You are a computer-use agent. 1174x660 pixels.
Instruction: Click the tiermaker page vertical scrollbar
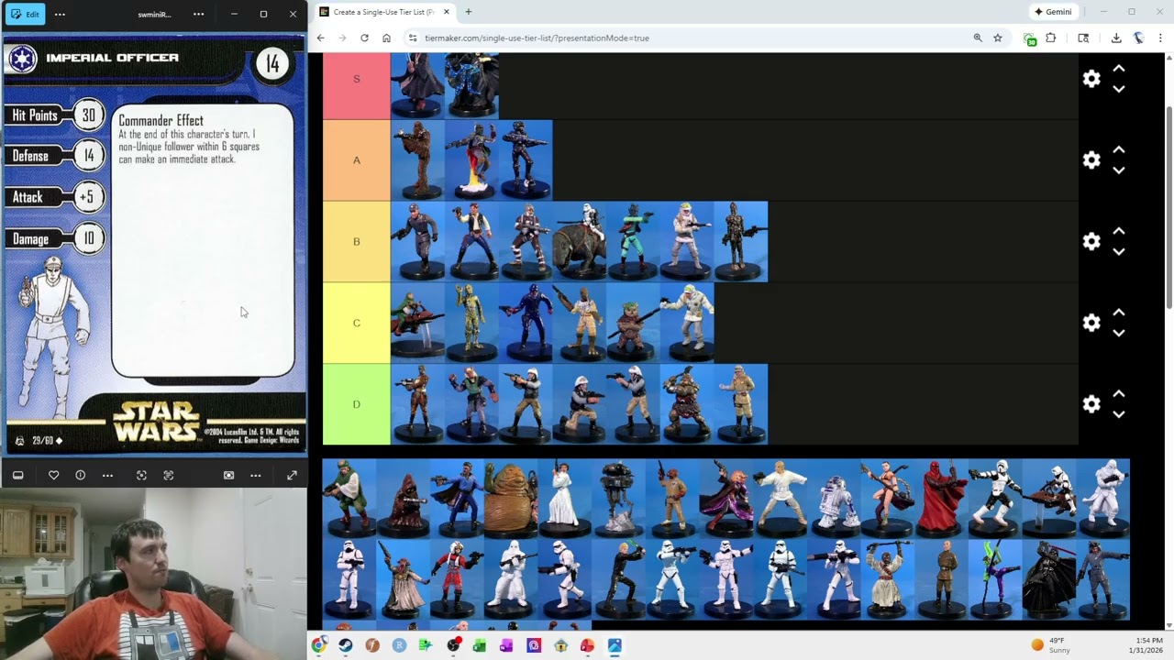tap(1169, 207)
